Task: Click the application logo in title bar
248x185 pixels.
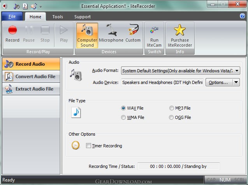Action: click(5, 6)
